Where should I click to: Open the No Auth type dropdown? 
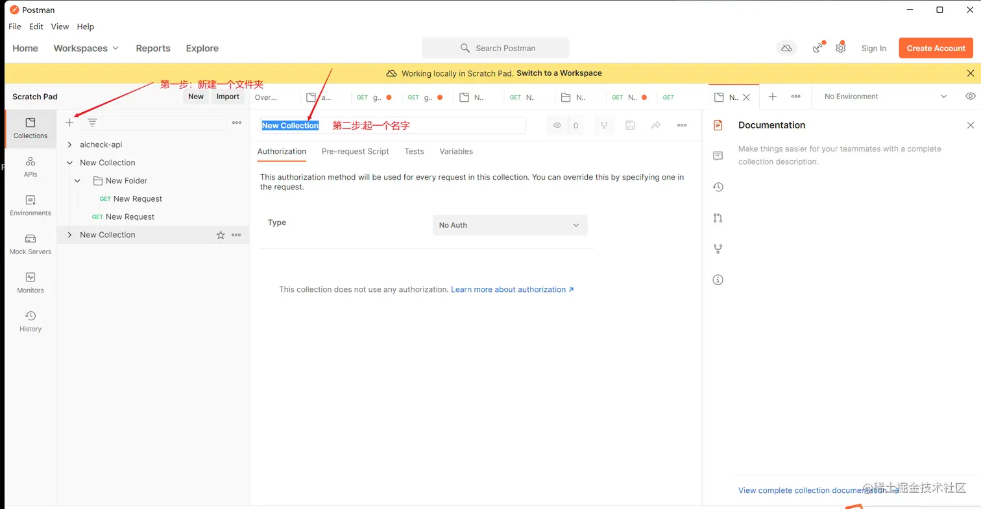point(510,225)
